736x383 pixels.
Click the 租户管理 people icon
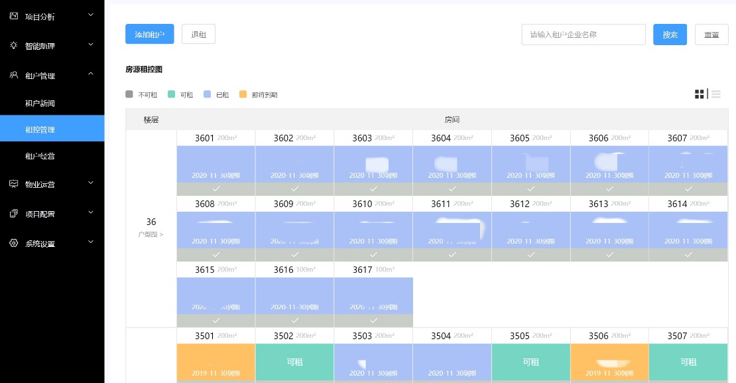(x=13, y=75)
